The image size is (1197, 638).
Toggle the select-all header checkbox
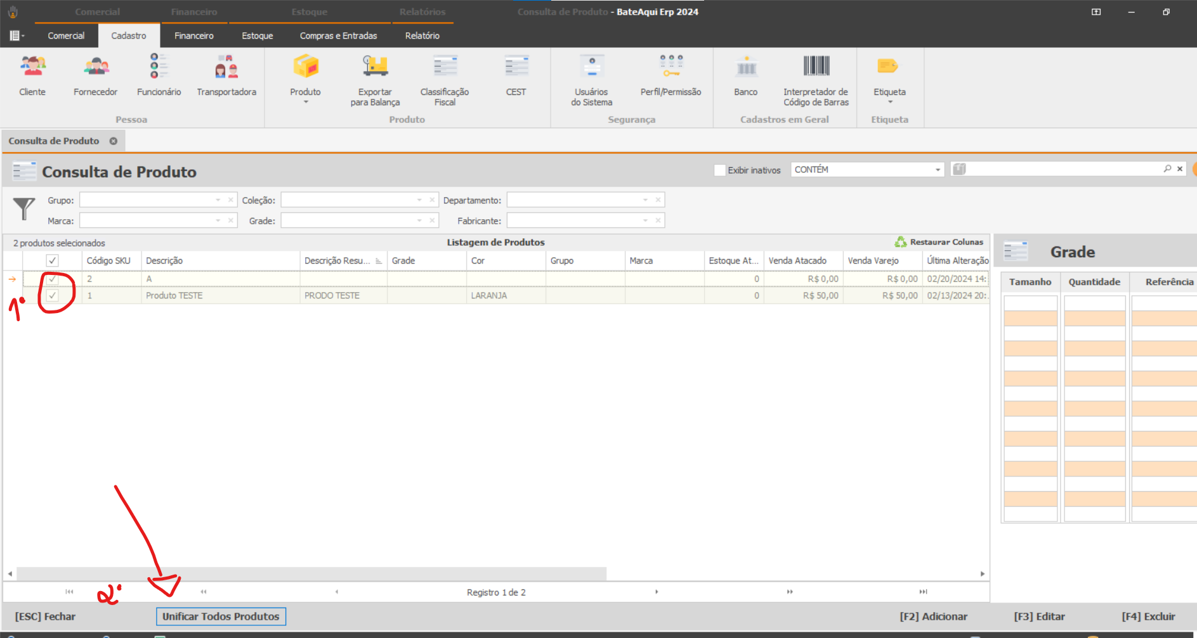click(x=52, y=260)
